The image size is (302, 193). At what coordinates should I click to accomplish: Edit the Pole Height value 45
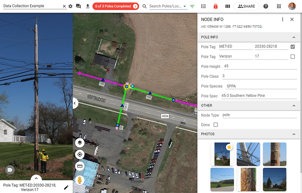tap(260, 66)
